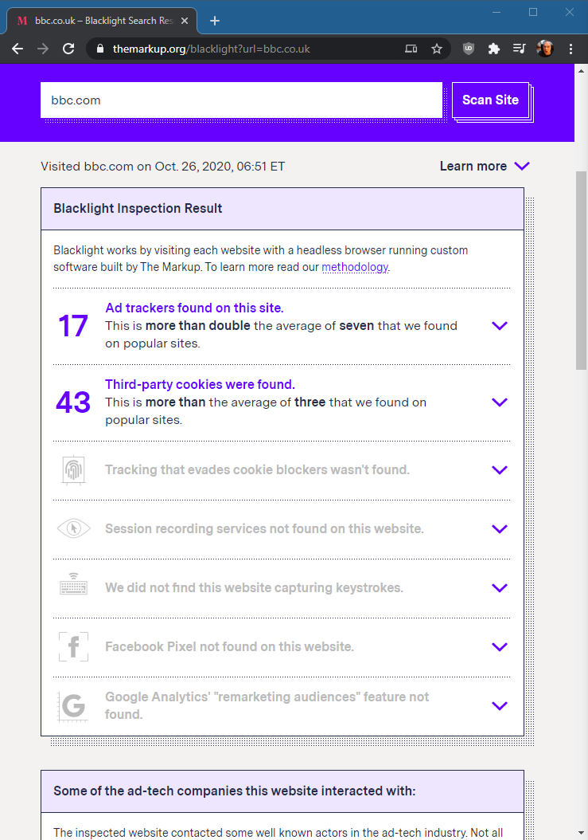Click the page vertical scrollbar thumb

point(581,270)
